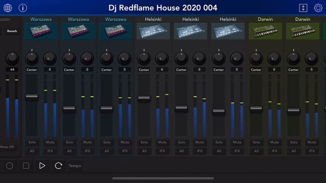
Task: Click All on the first Warszawa channel
Action: pyautogui.click(x=32, y=151)
